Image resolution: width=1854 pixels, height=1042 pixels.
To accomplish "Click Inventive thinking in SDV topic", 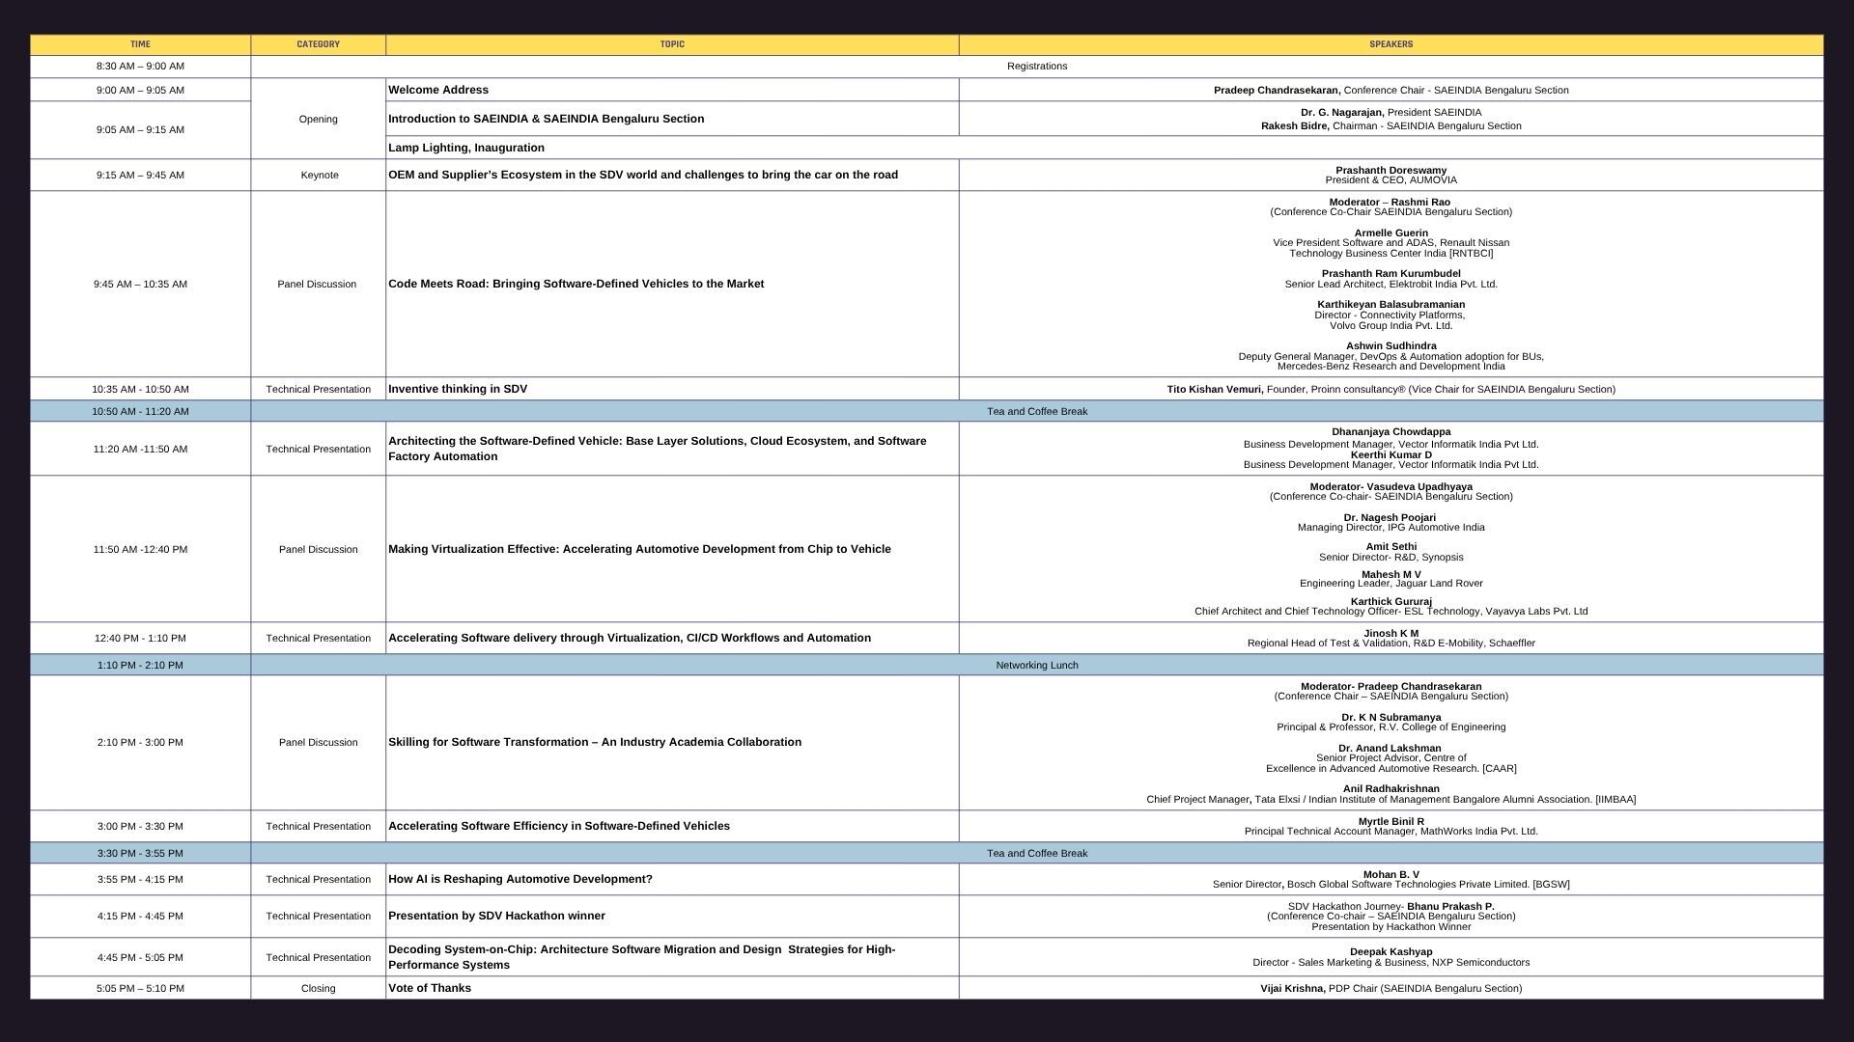I will coord(458,389).
